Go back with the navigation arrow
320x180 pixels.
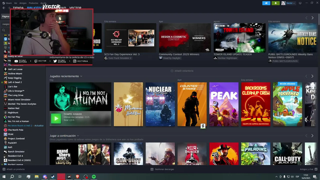coord(4,8)
